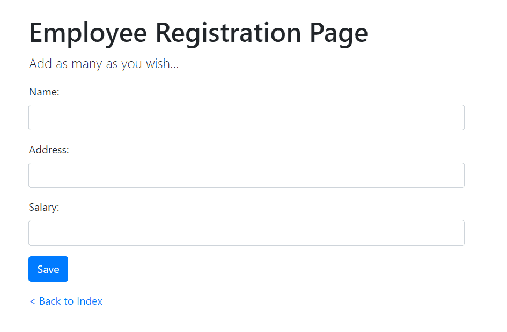This screenshot has width=507, height=332.
Task: Click the "Name:" field label
Action: (44, 92)
